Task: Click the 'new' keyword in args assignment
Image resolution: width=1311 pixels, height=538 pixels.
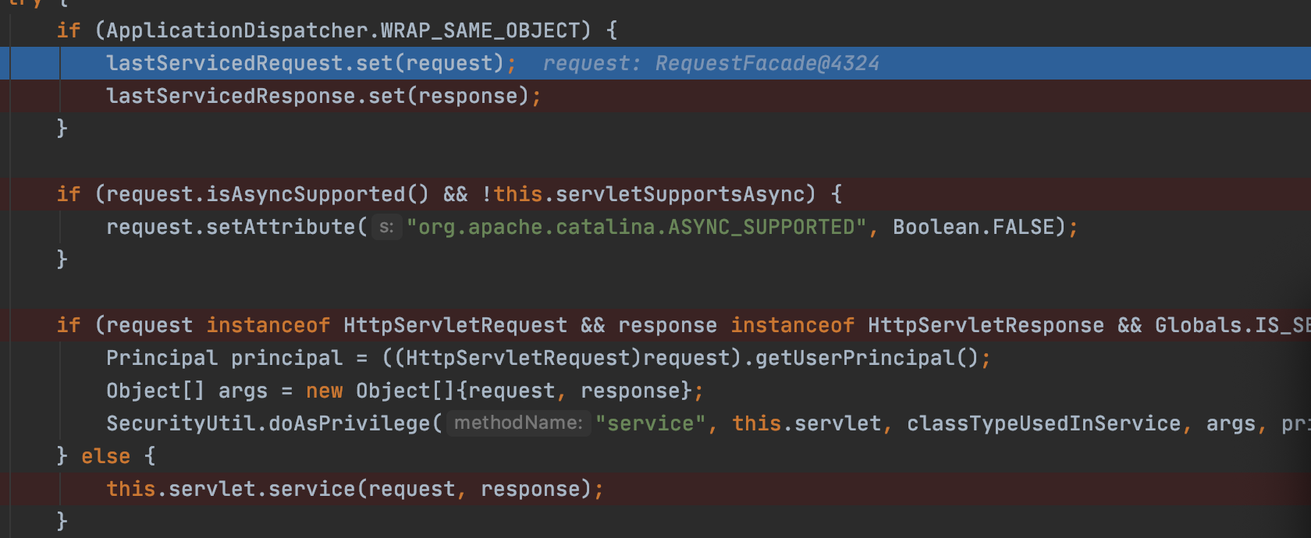Action: point(324,391)
